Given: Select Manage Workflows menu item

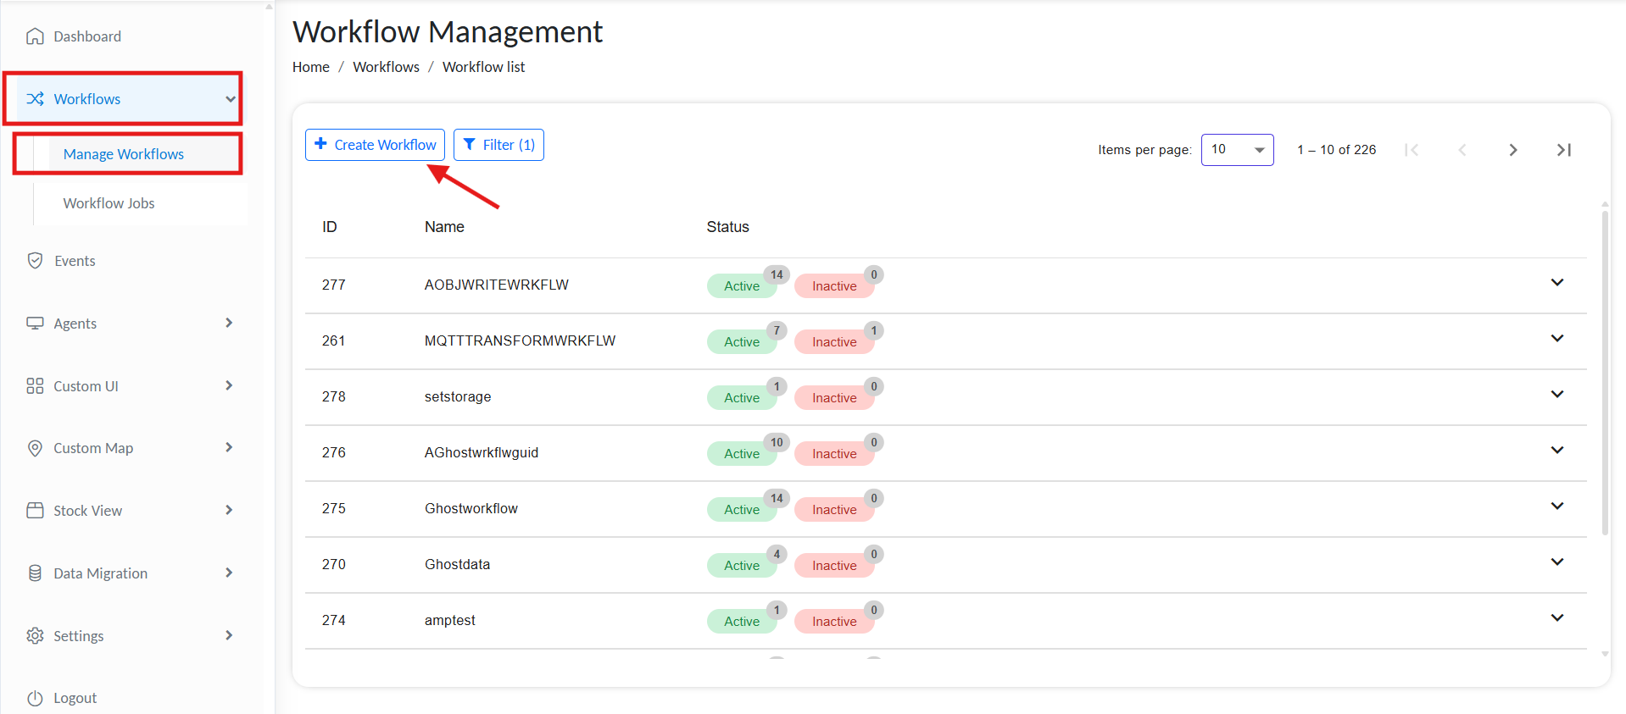Looking at the screenshot, I should point(124,154).
